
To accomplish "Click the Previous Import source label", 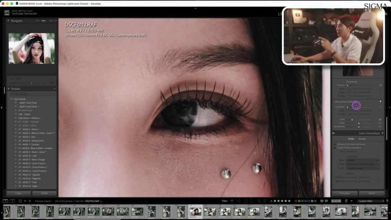I will coord(43,201).
